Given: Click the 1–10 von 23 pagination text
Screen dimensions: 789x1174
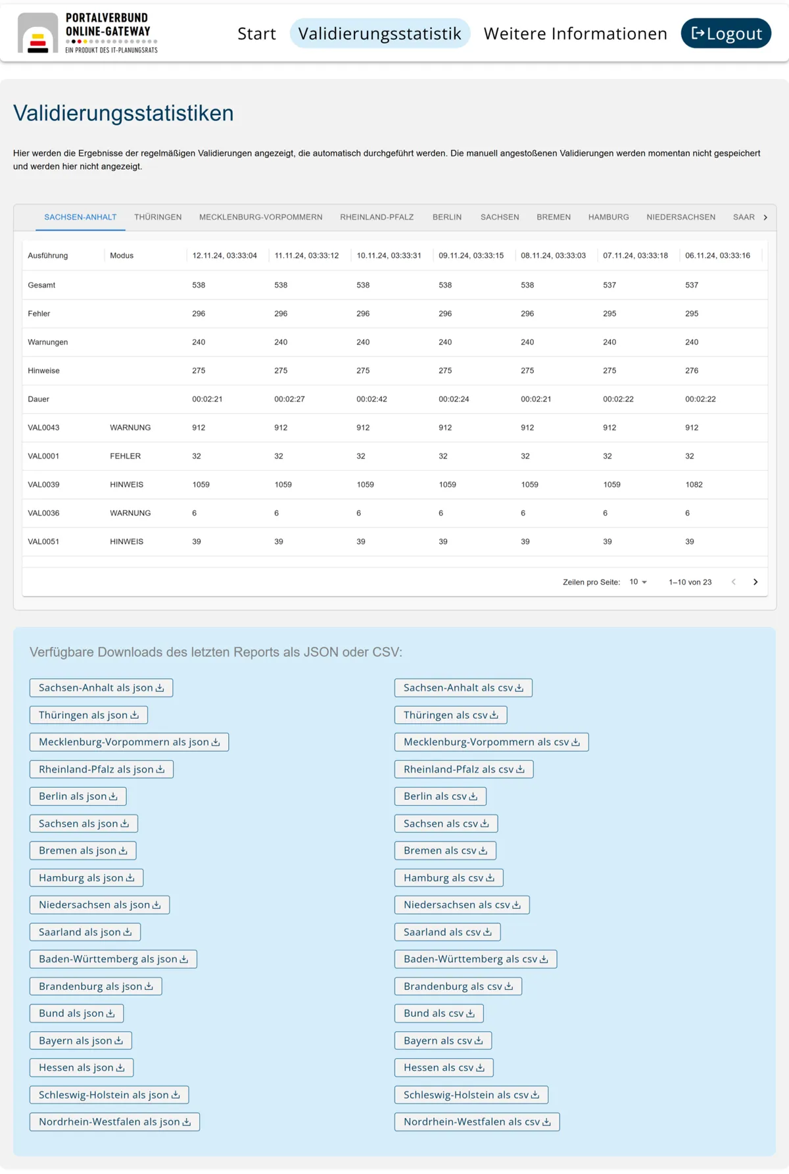Looking at the screenshot, I should (x=690, y=582).
